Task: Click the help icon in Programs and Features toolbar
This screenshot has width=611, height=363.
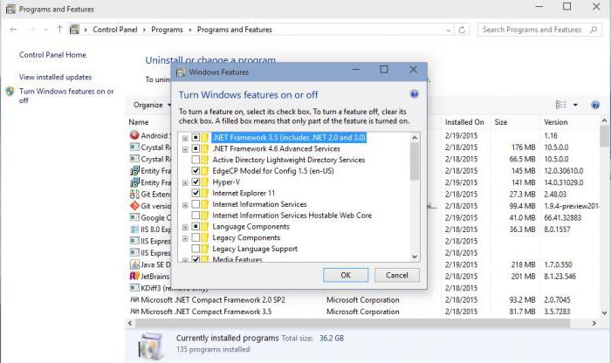Action: (595, 105)
